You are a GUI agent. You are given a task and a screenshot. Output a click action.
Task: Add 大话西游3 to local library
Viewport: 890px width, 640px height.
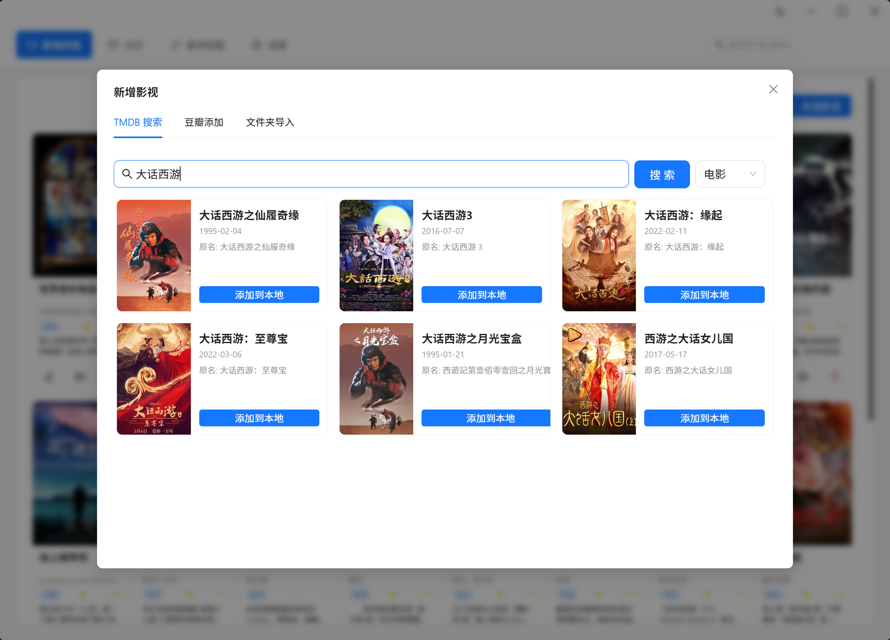click(481, 295)
